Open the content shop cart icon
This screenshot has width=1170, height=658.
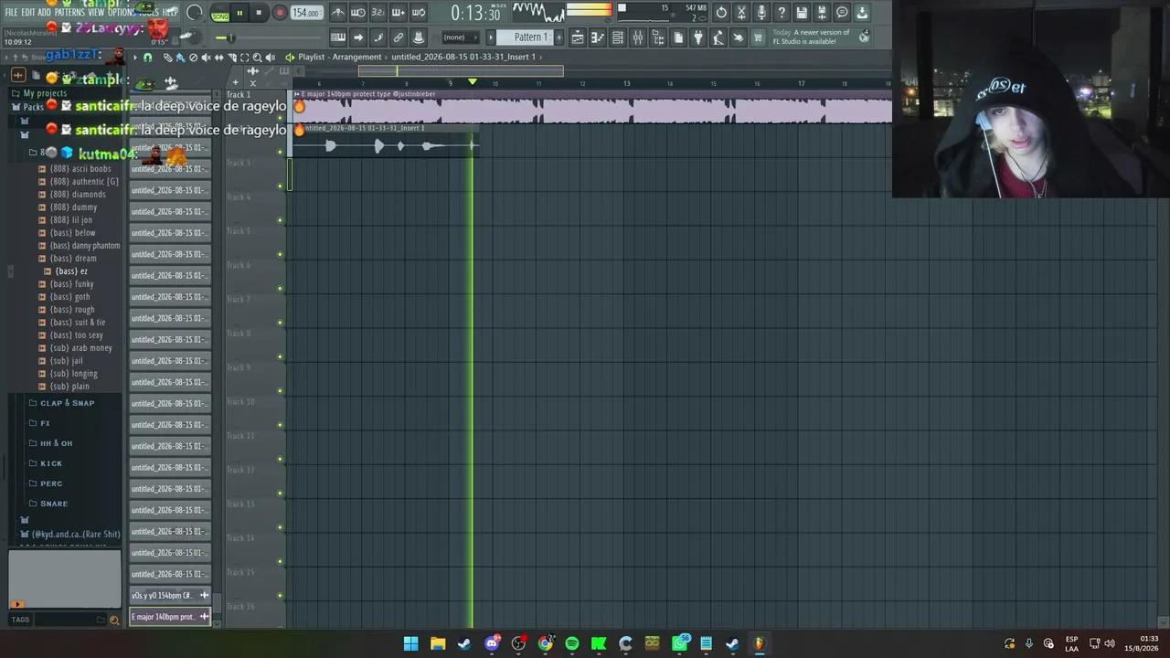758,37
